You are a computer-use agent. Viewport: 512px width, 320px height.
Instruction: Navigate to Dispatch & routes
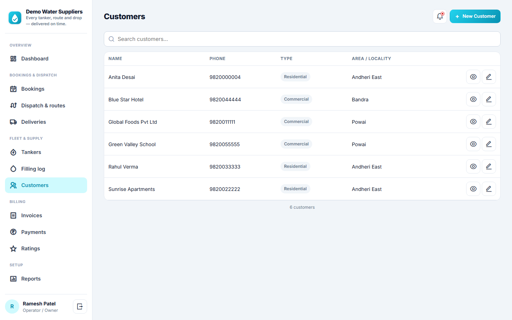46,106
